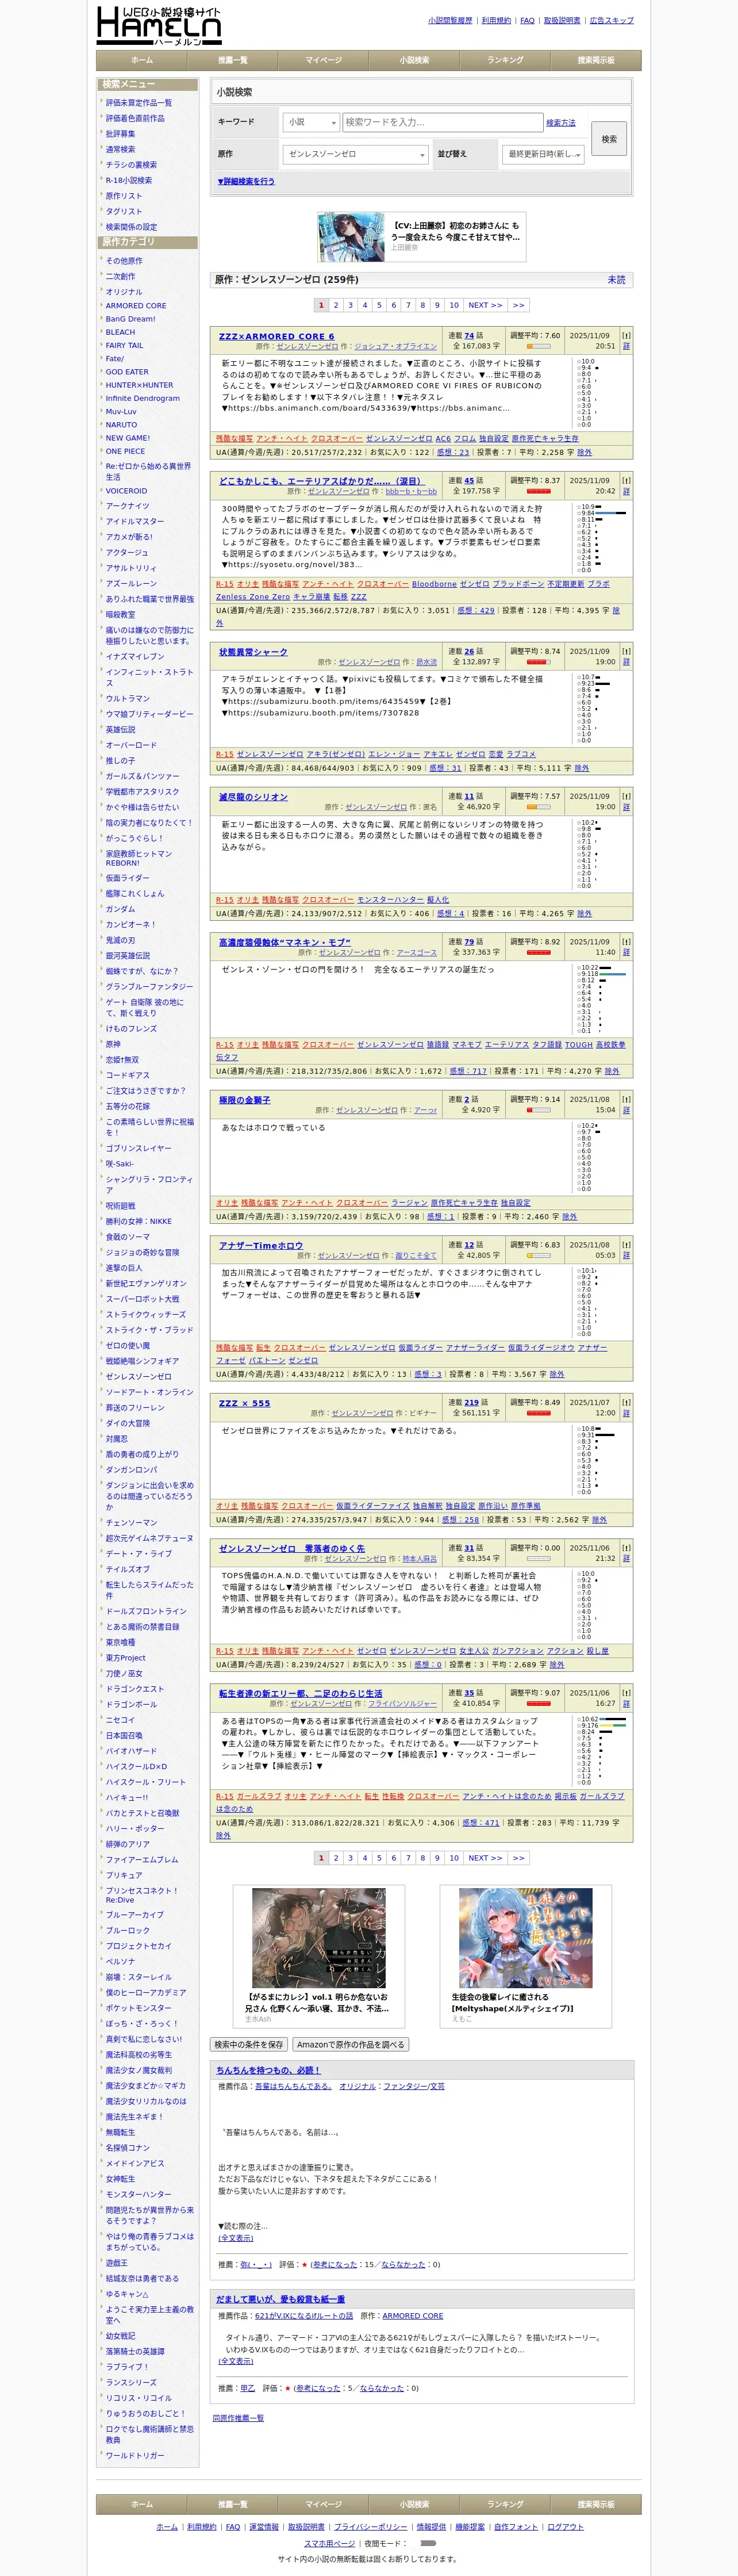The width and height of the screenshot is (738, 2576).
Task: Click (全文表示) under the 吾輩はちんちんである recommendation
Action: coord(236,2239)
